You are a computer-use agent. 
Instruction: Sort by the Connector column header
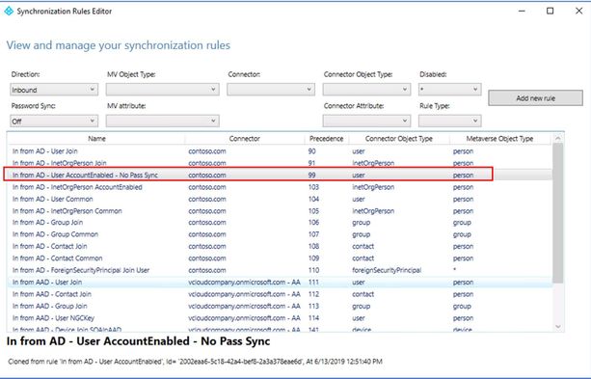(x=244, y=139)
